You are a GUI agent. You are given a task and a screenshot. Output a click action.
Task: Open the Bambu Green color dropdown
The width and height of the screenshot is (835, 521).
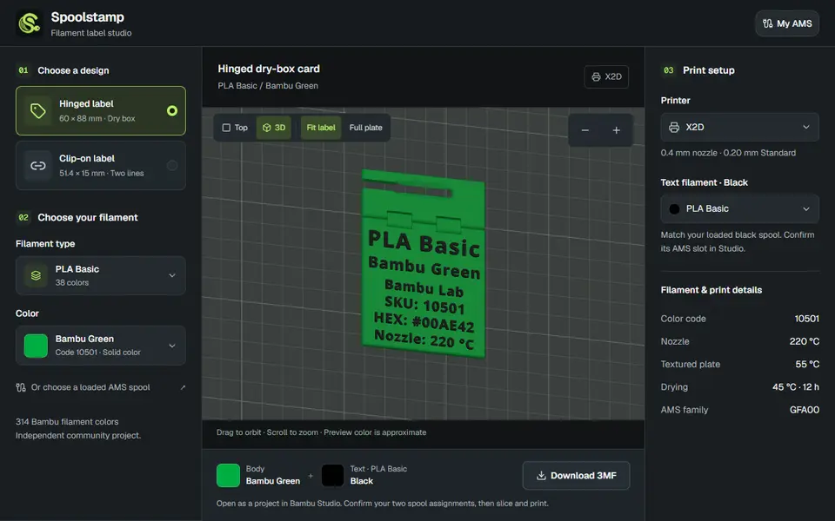tap(101, 346)
